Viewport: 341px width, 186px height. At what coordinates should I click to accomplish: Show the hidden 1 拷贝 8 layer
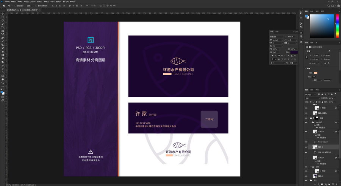[x=306, y=157]
